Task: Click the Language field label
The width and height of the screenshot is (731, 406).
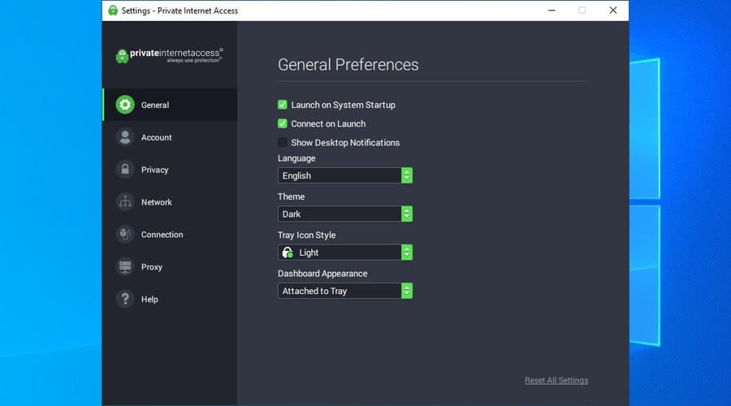Action: 296,158
